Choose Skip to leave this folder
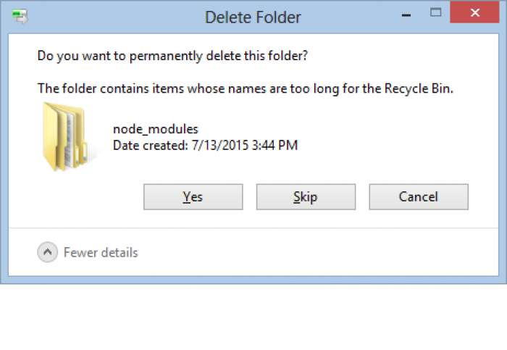507x350 pixels. (x=306, y=197)
